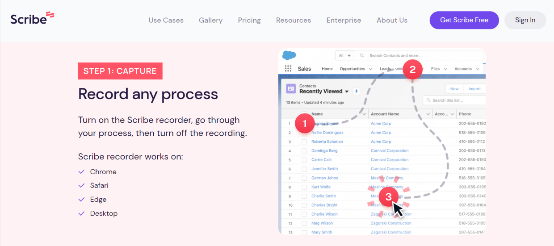Open the Account Name column chevron menu

click(428, 114)
